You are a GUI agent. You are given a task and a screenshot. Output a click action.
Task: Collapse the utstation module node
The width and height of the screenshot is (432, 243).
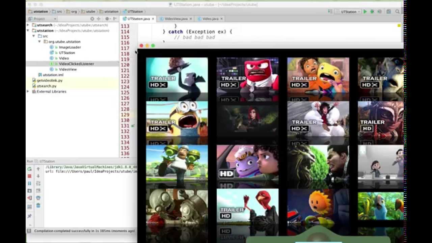coord(28,30)
